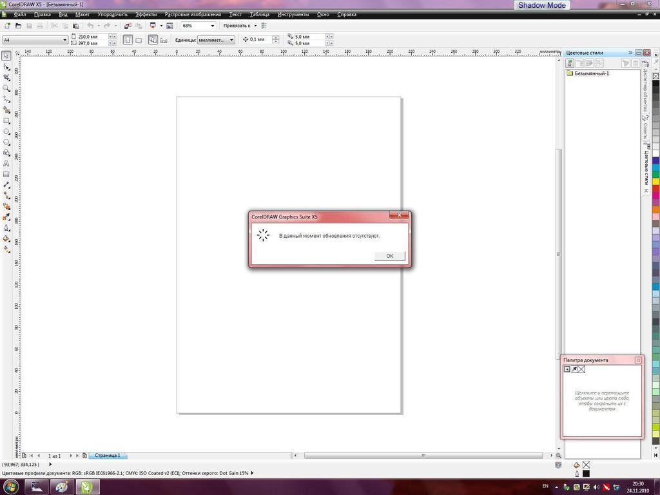Select the Zoom tool in toolbox
The image size is (660, 495).
tap(6, 88)
